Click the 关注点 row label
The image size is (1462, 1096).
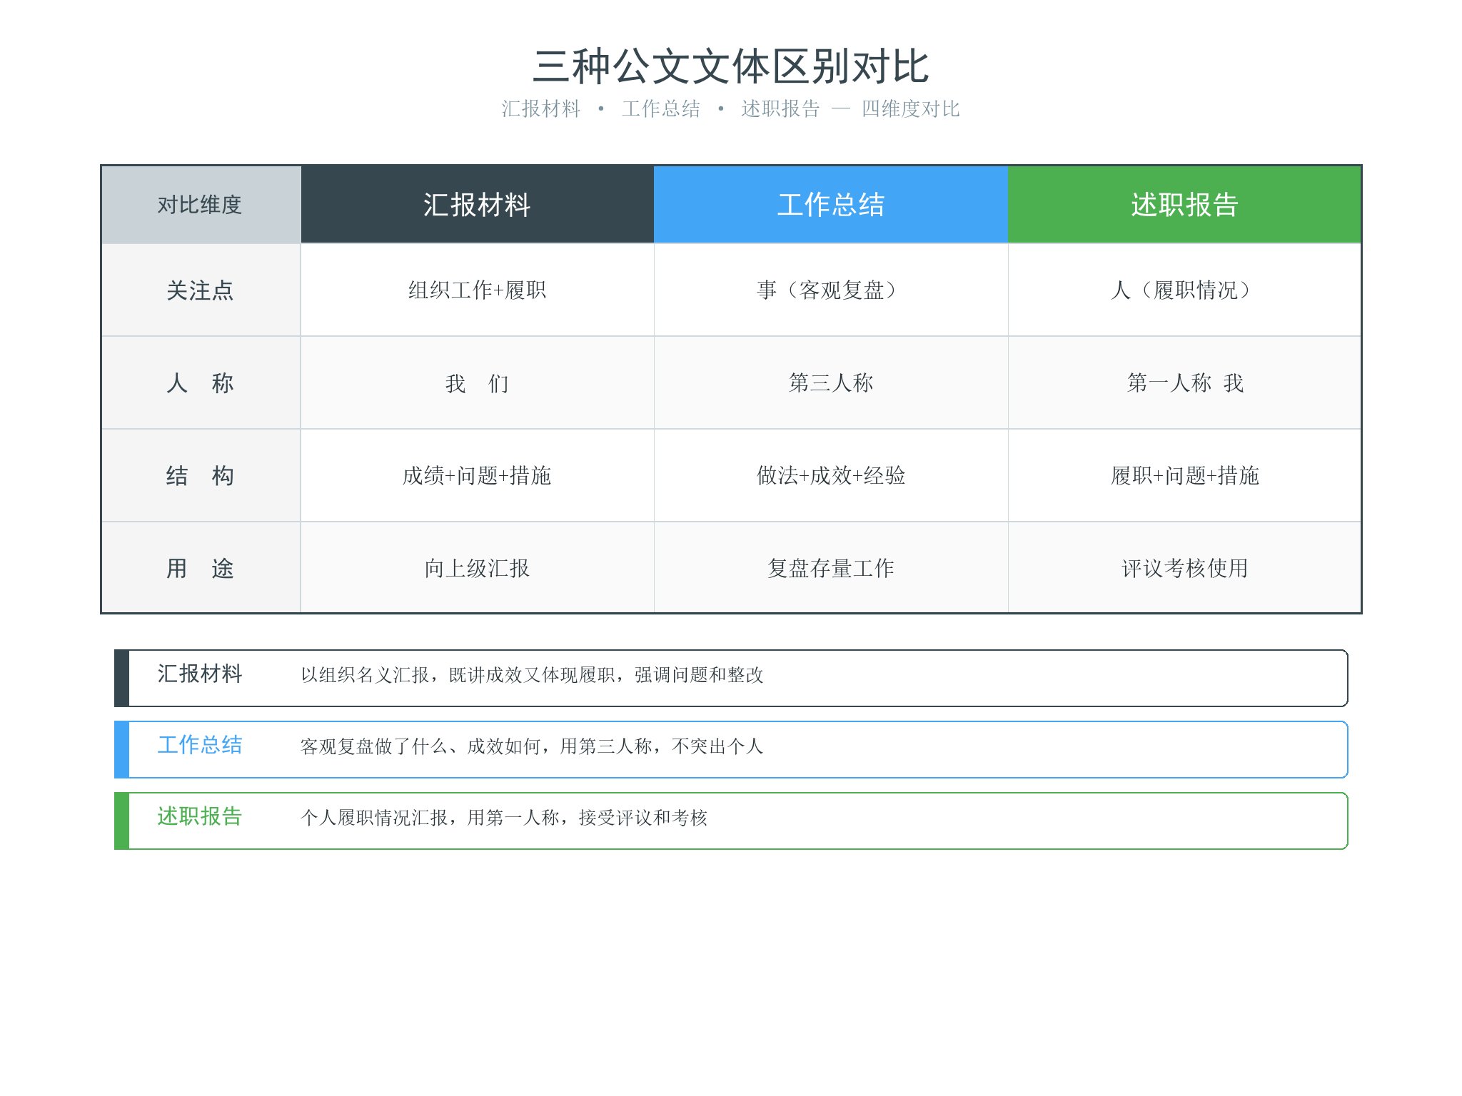coord(200,290)
